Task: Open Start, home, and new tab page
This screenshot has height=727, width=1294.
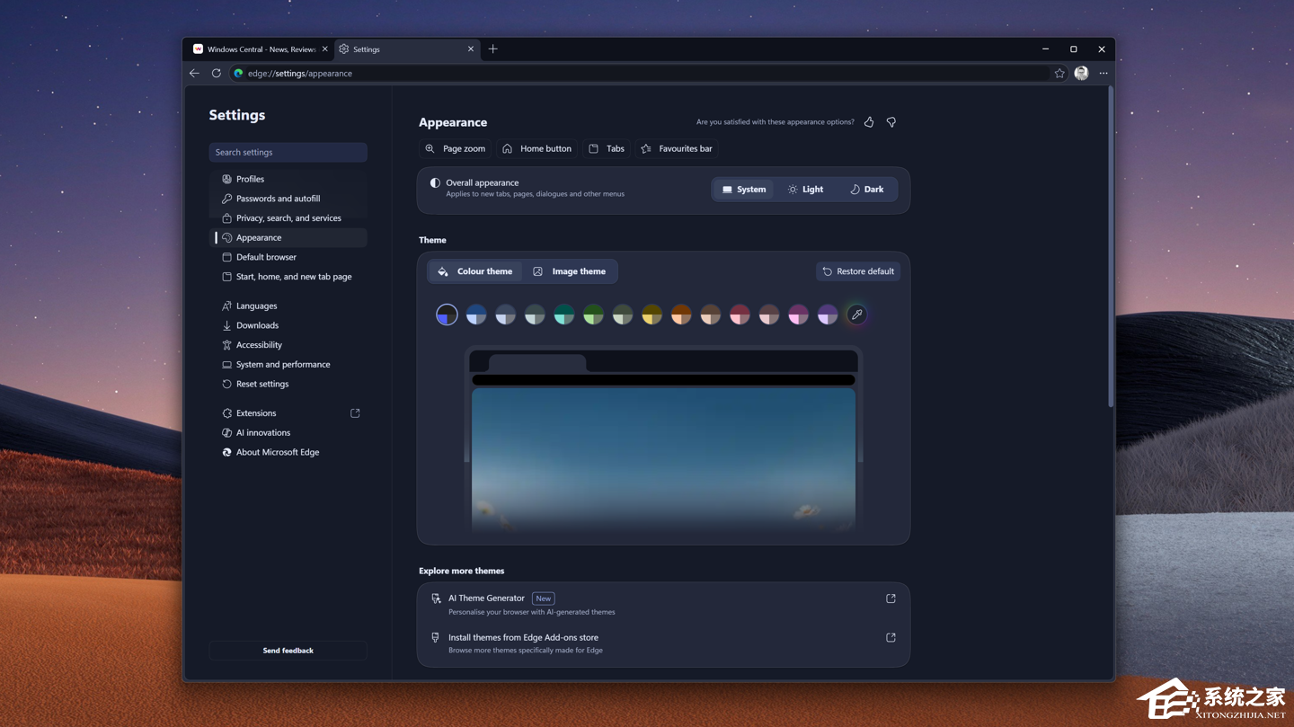Action: tap(288, 277)
